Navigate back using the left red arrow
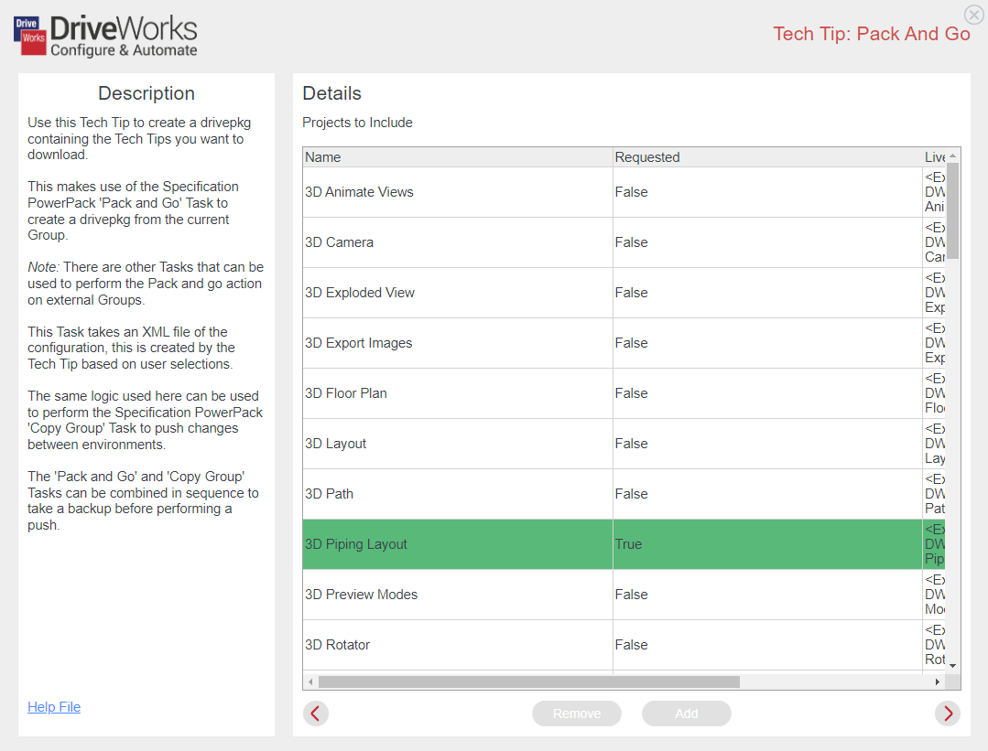 point(316,713)
